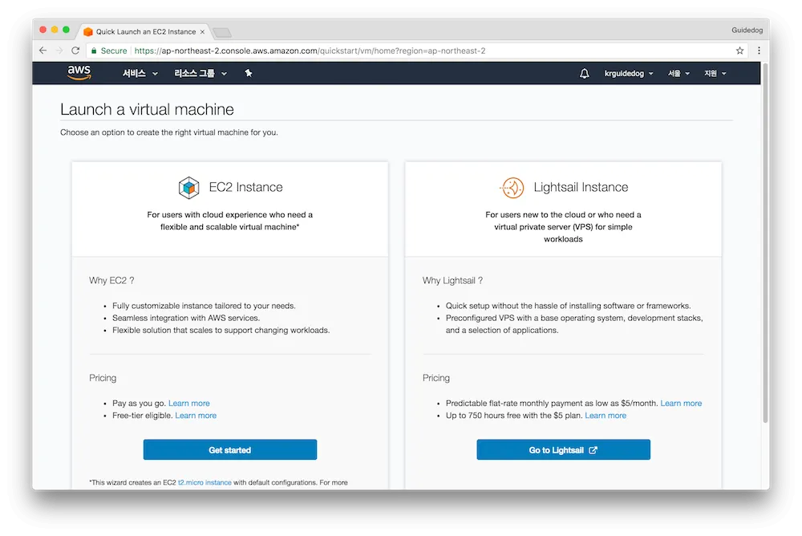Expand the 서비스 services dropdown
The width and height of the screenshot is (802, 536).
click(x=140, y=73)
